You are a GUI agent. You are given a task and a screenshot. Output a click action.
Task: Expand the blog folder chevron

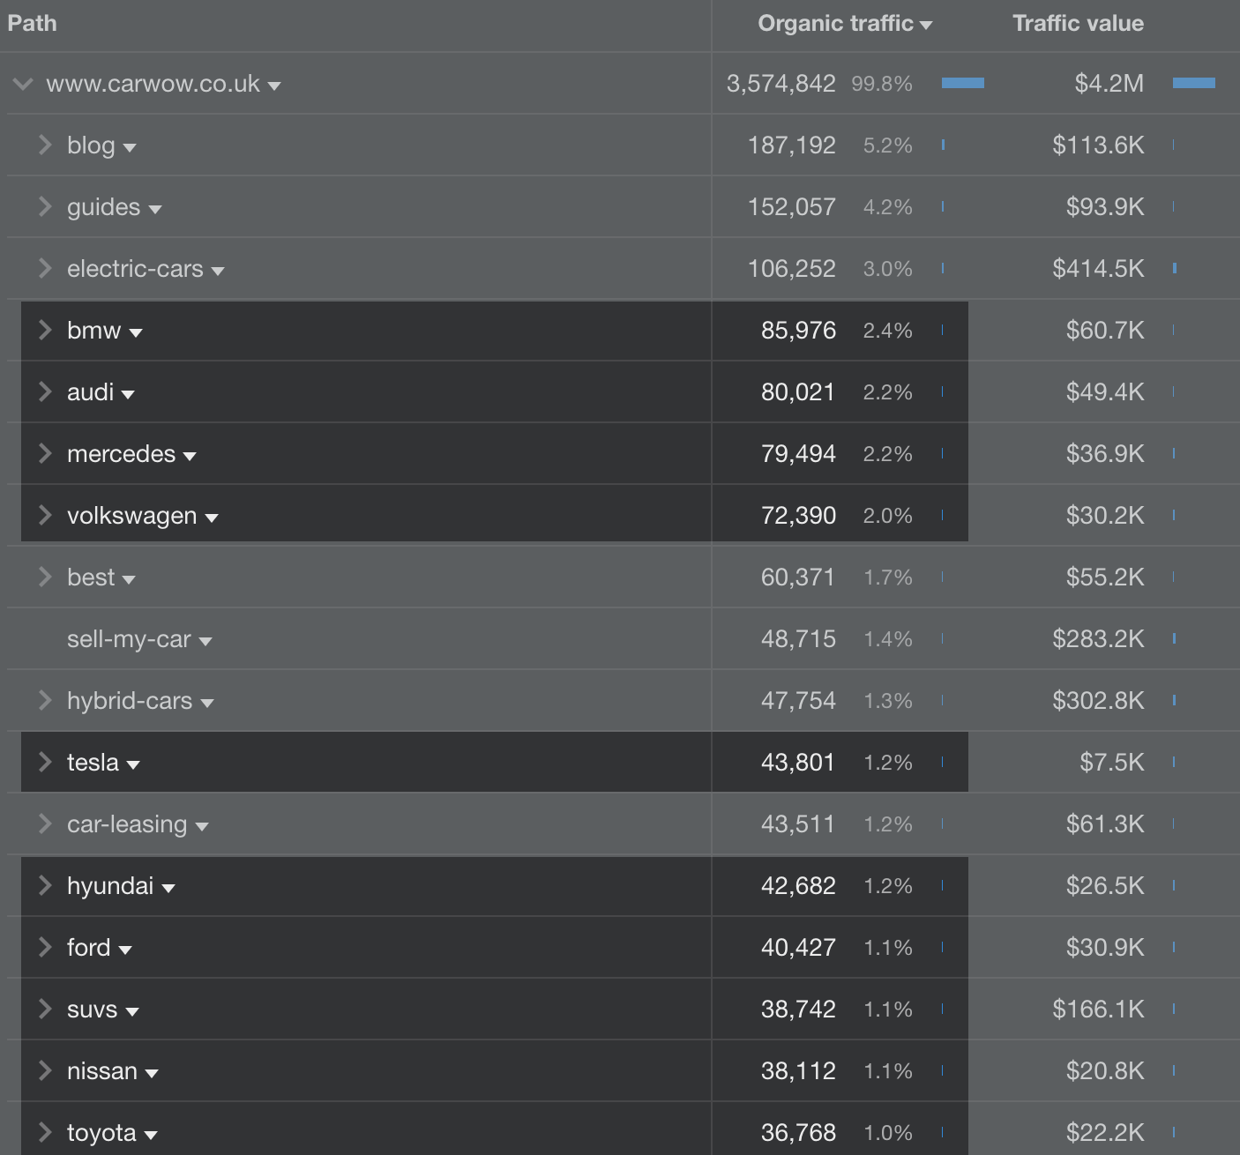click(45, 145)
